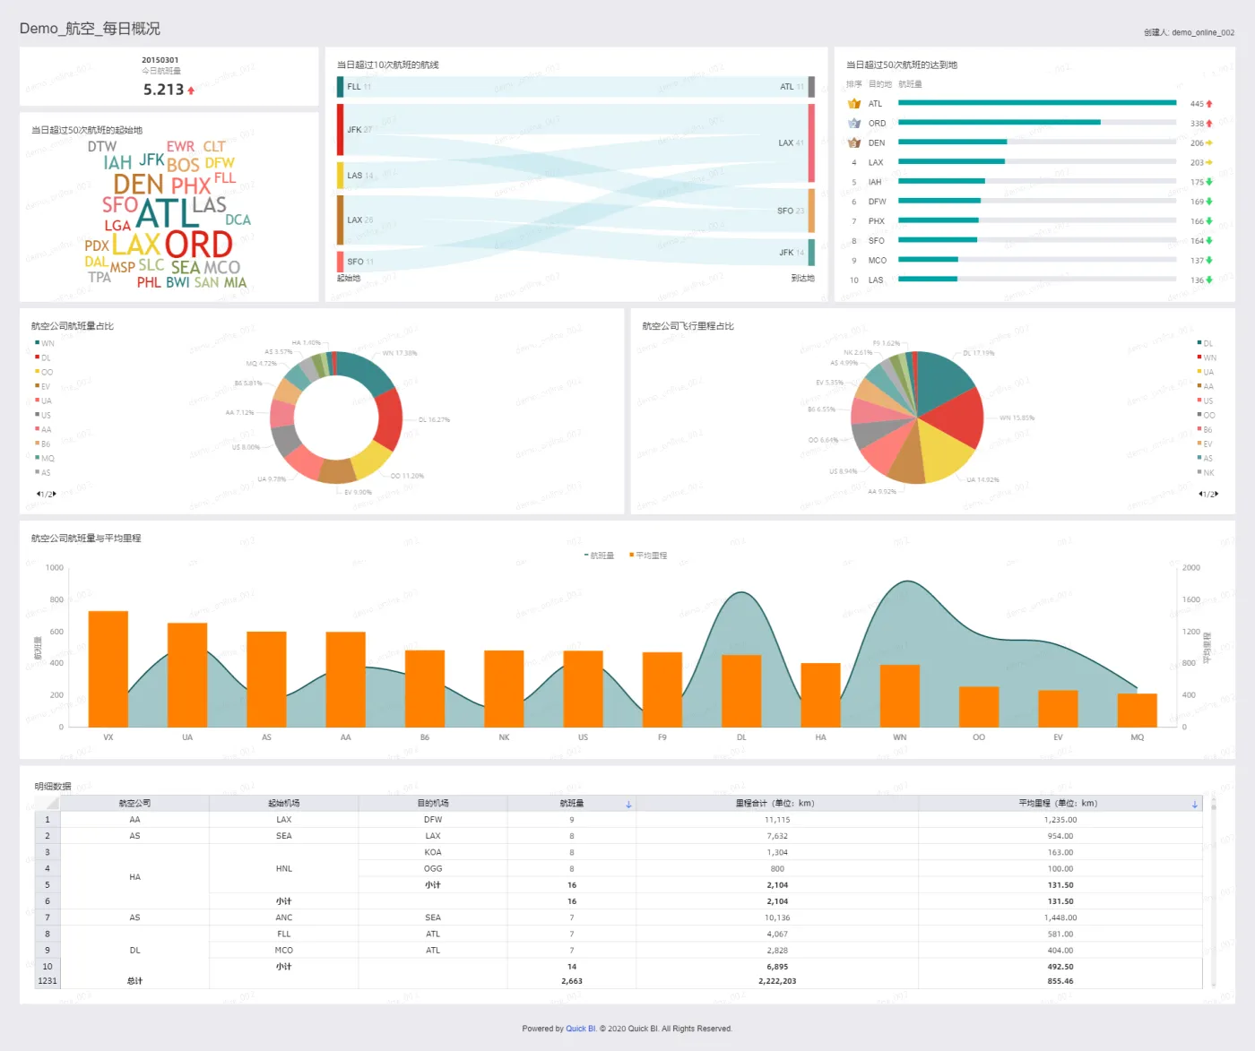Toggle UA legend in 航班量占比 chart
The width and height of the screenshot is (1255, 1051).
tap(43, 401)
